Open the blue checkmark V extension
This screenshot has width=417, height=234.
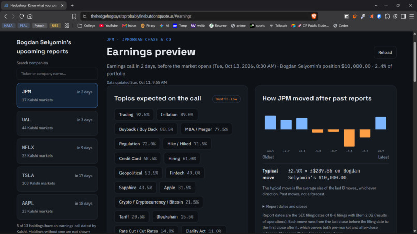tap(379, 16)
